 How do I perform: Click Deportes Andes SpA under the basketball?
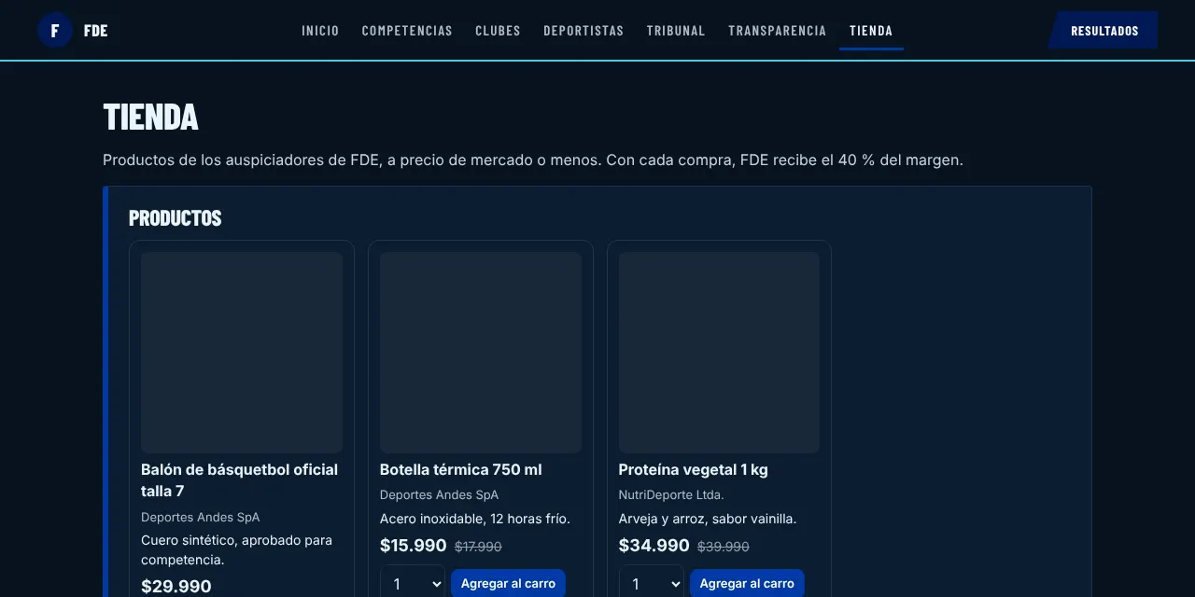(x=201, y=517)
